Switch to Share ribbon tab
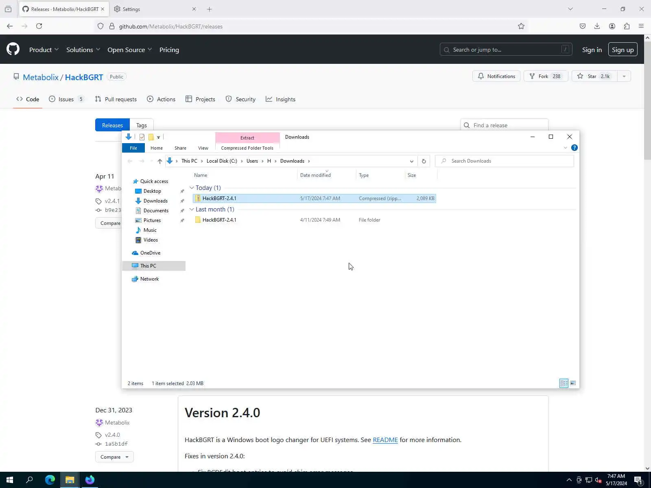651x488 pixels. point(180,148)
